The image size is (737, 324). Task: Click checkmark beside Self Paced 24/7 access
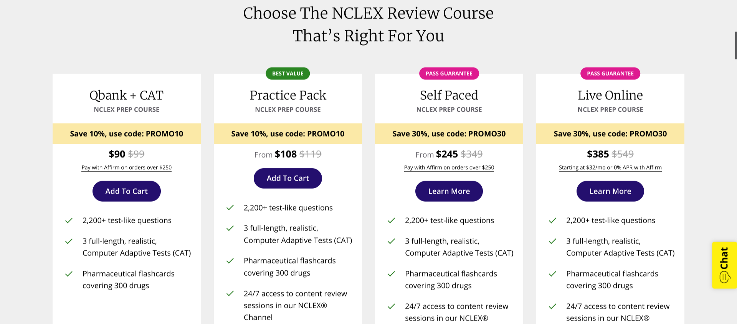click(x=392, y=306)
